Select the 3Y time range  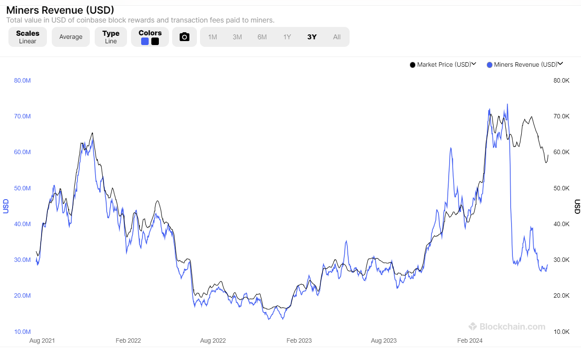pos(312,37)
